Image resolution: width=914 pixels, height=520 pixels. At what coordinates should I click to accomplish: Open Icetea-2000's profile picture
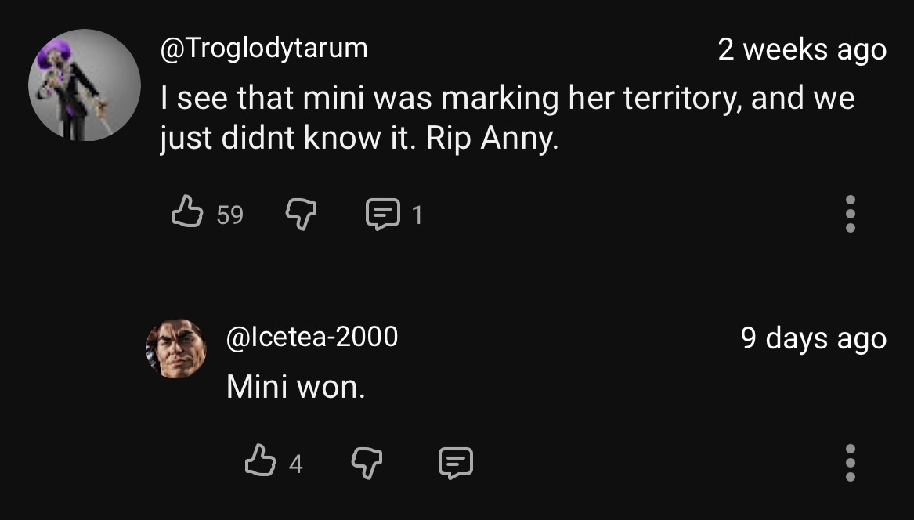(x=176, y=349)
